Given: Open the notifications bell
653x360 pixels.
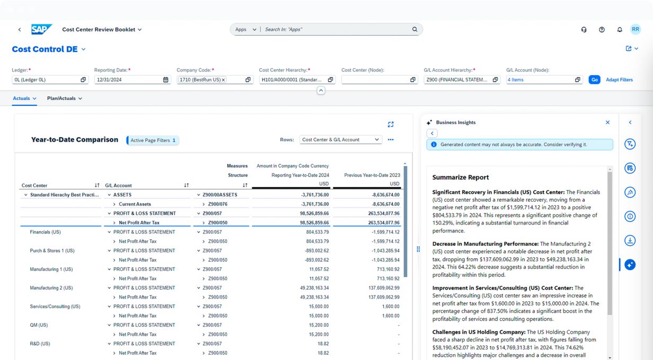Looking at the screenshot, I should [619, 30].
